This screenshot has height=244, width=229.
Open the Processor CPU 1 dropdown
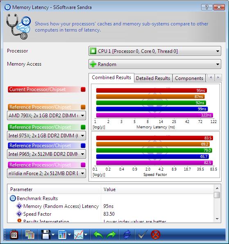(155, 51)
